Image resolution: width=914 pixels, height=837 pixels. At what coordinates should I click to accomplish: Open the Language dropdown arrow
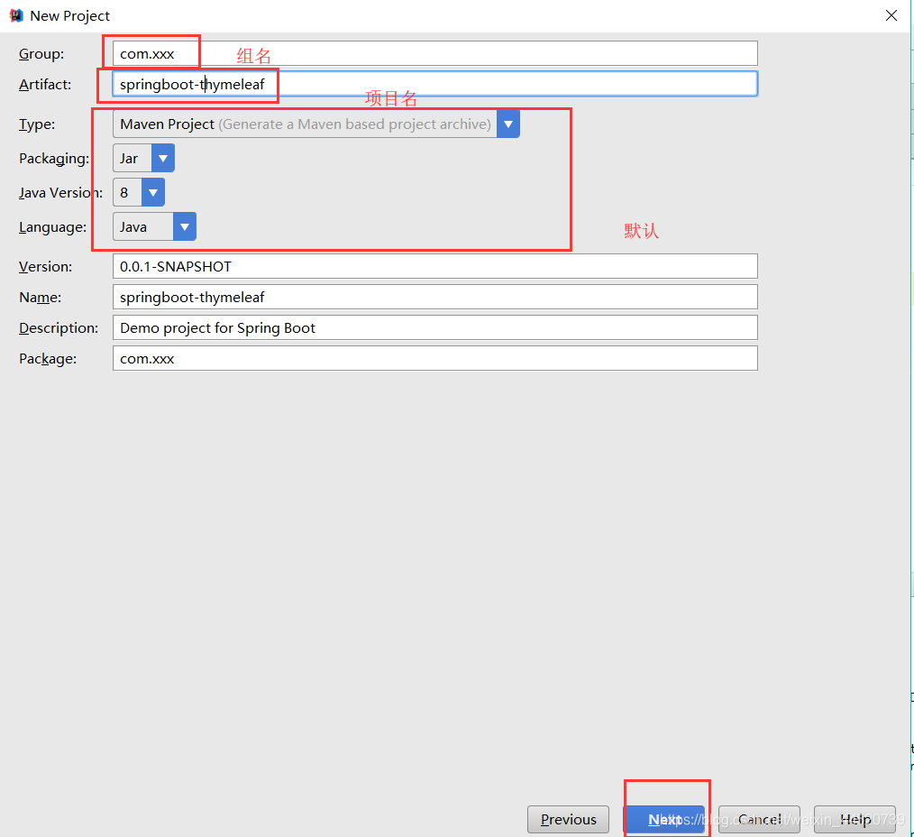click(185, 227)
